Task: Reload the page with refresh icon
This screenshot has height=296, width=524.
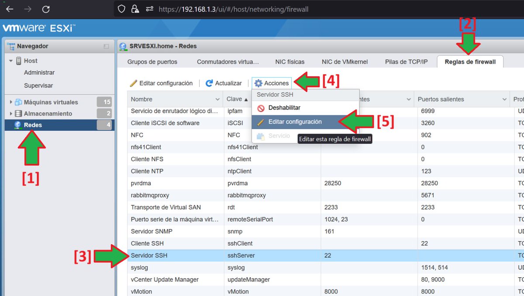Action: [46, 9]
